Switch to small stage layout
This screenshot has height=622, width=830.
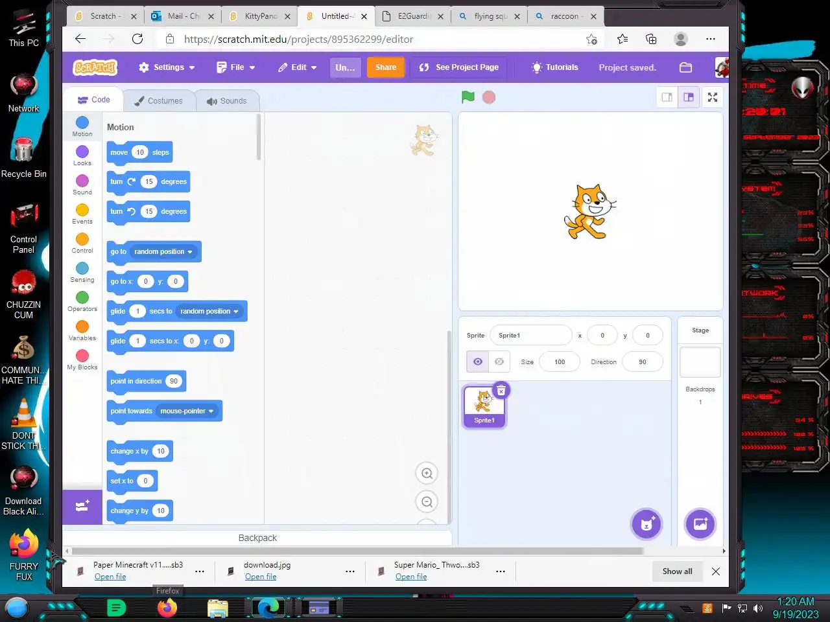(667, 97)
